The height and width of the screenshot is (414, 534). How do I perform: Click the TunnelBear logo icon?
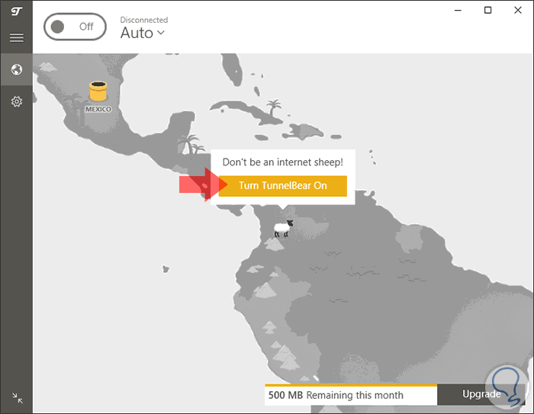[x=16, y=12]
